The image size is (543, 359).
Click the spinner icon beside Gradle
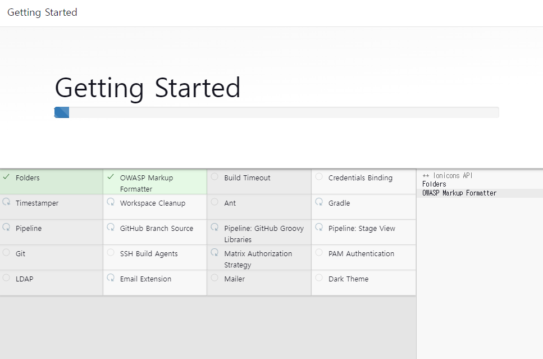[x=319, y=202]
